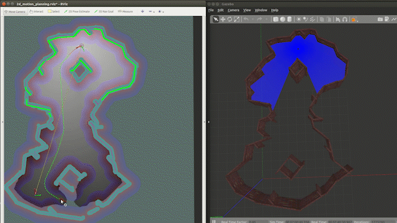The width and height of the screenshot is (397, 223).
Task: Enable Gazebo snap (magnet) tool
Action: 345,19
